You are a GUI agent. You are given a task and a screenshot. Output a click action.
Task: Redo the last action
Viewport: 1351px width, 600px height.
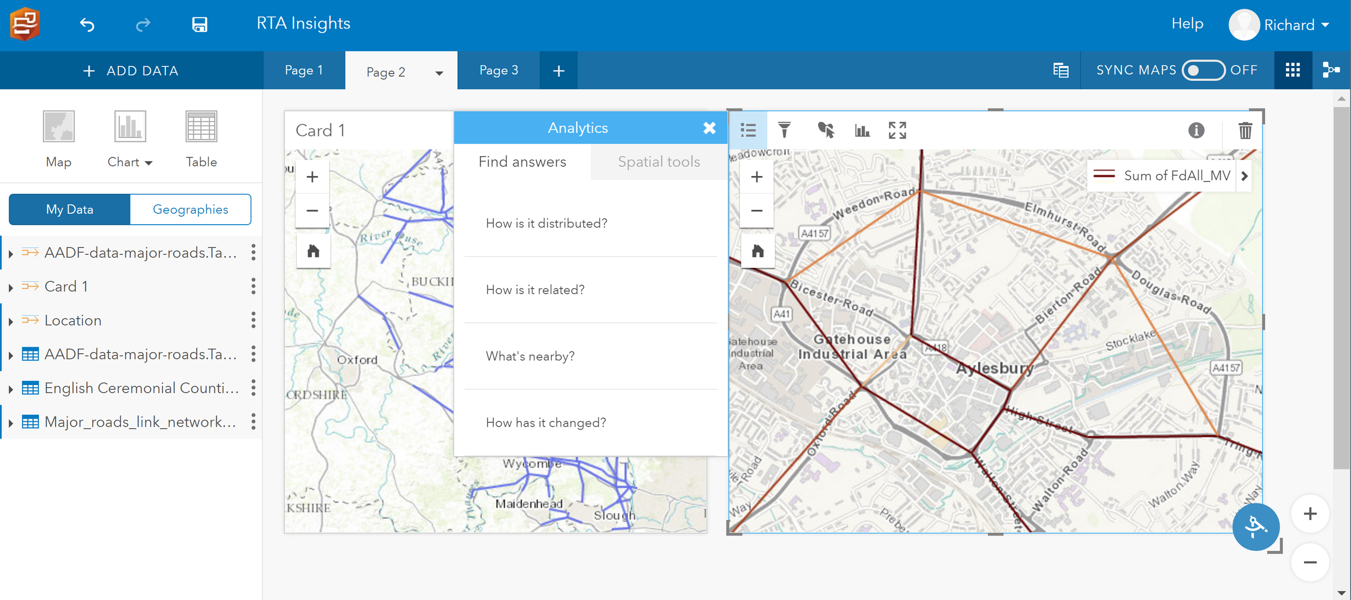click(x=143, y=24)
